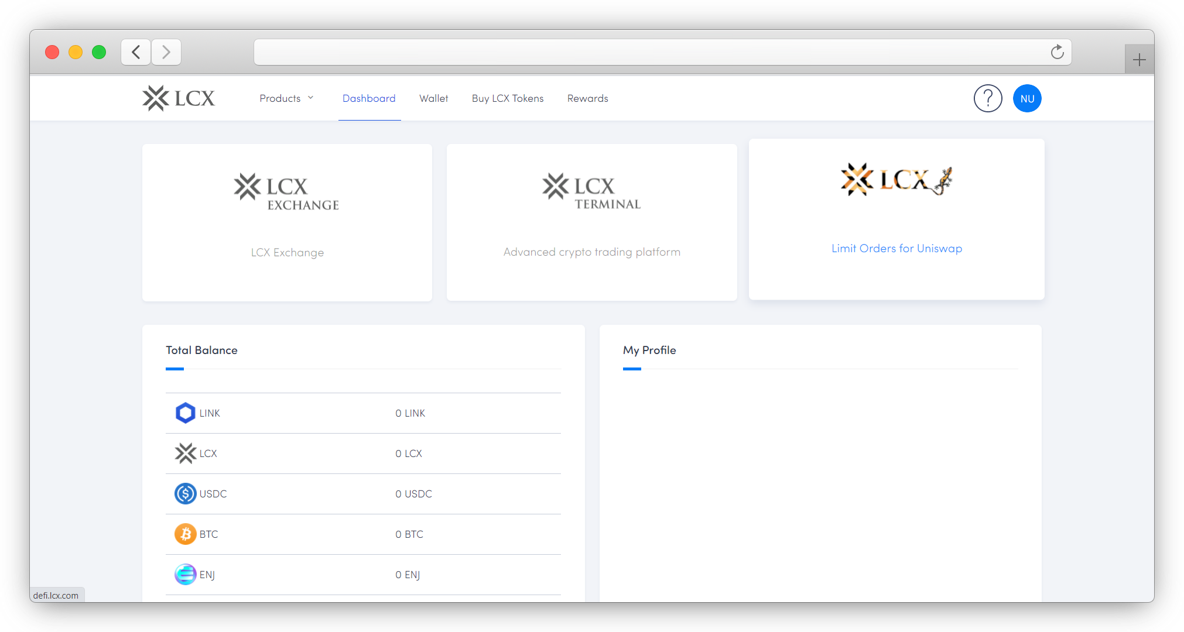Viewport: 1184px width, 632px height.
Task: Click the LCX Exchange card caption
Action: 287,252
